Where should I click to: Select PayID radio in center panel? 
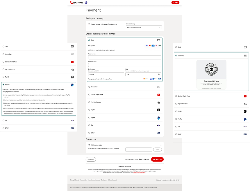tap(89, 110)
